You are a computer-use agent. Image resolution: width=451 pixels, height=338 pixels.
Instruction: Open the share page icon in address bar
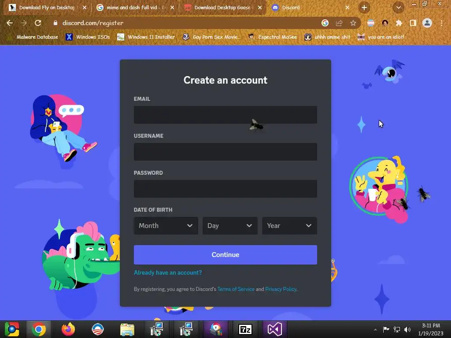coord(339,23)
